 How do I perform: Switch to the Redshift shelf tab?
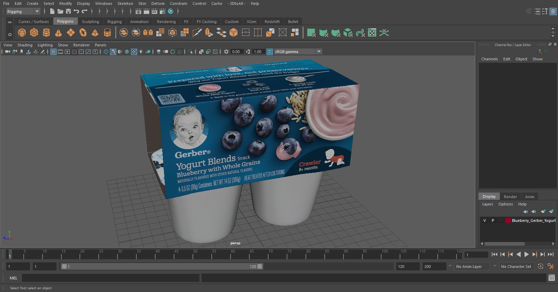(x=272, y=22)
